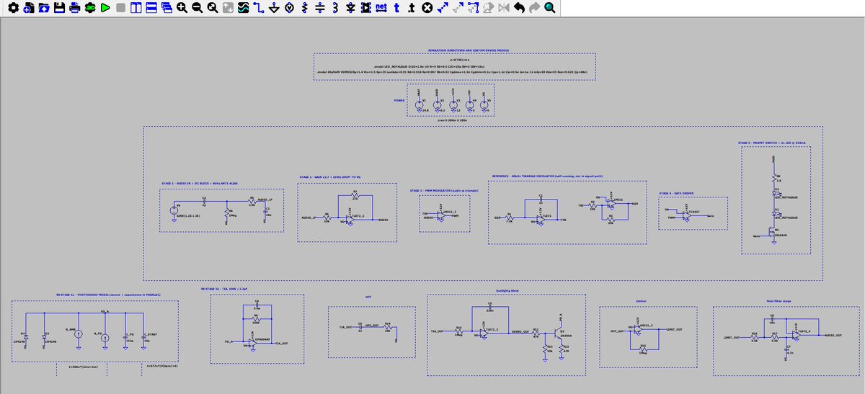The height and width of the screenshot is (394, 865).
Task: Click the Final filter stage heading
Action: point(778,300)
